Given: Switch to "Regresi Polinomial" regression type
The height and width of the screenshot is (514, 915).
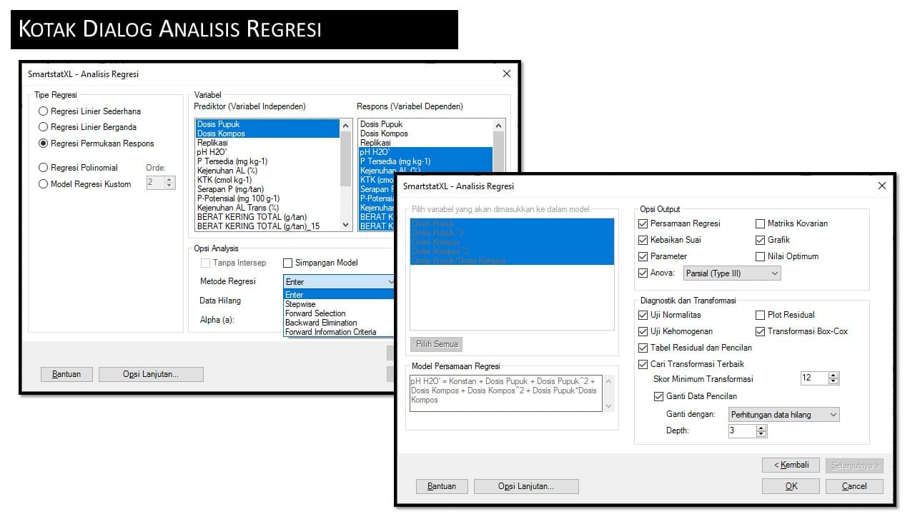Looking at the screenshot, I should click(44, 167).
